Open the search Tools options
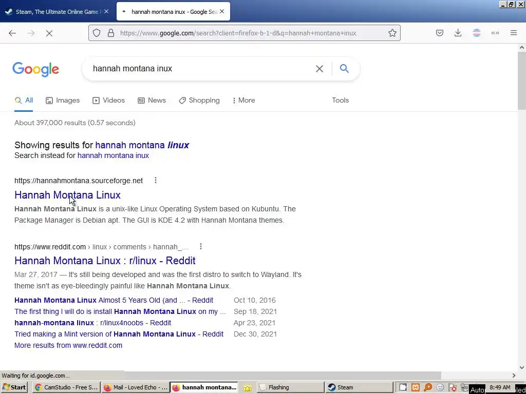Screen dimensions: 526x394 [x=340, y=100]
